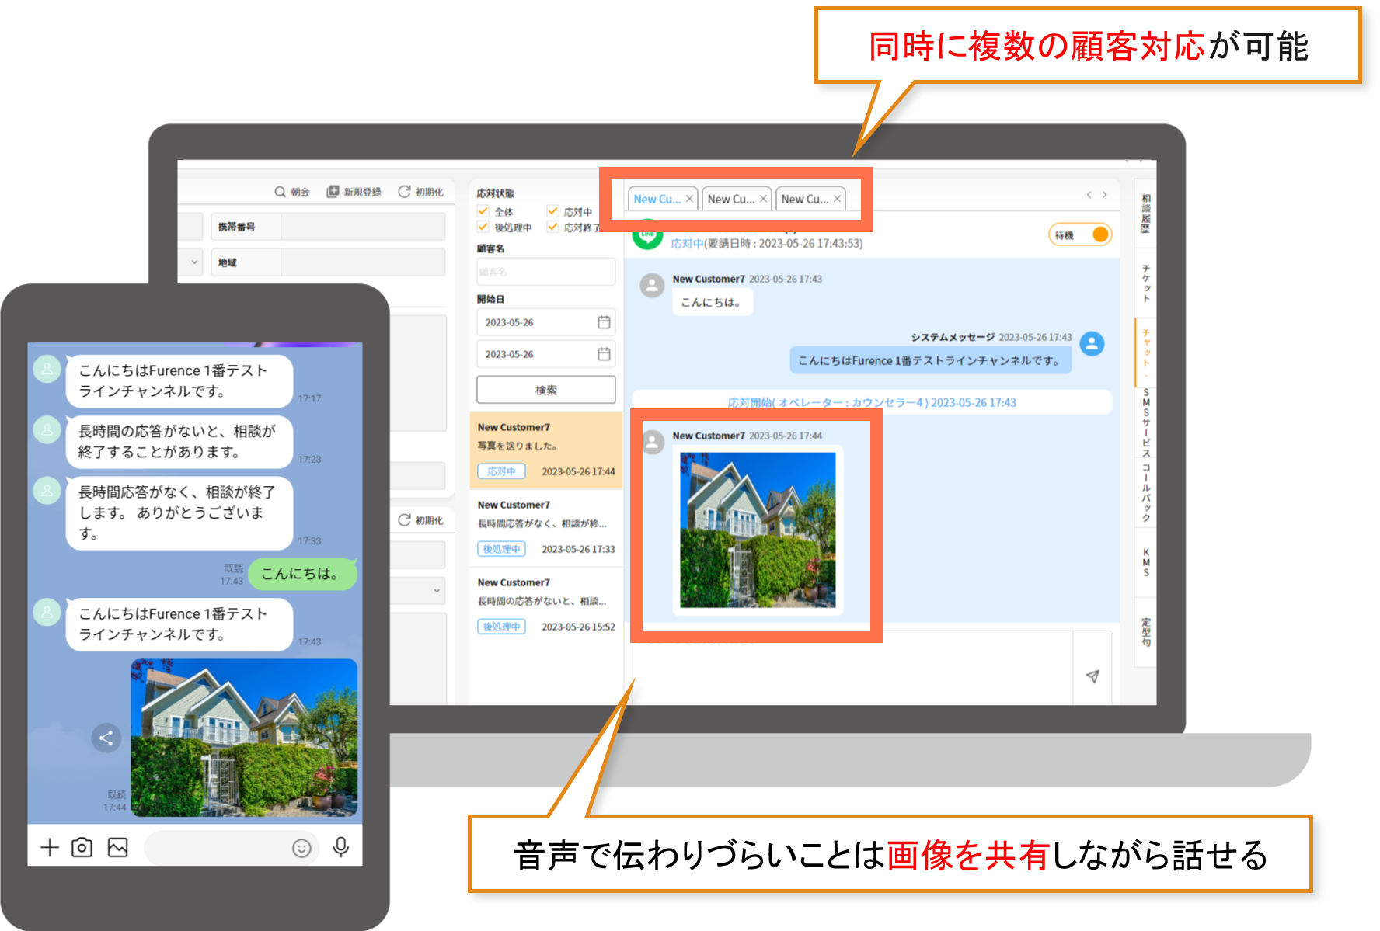Open the emoji picker in the message box
Image resolution: width=1380 pixels, height=931 pixels.
[x=301, y=848]
